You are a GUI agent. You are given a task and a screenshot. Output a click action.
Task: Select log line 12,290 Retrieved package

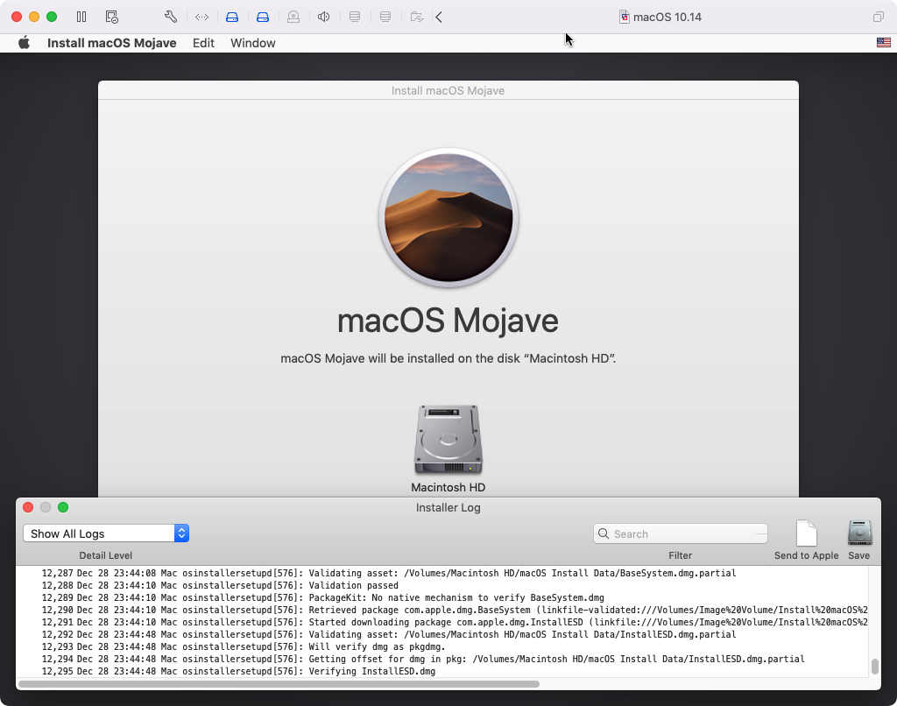[441, 610]
